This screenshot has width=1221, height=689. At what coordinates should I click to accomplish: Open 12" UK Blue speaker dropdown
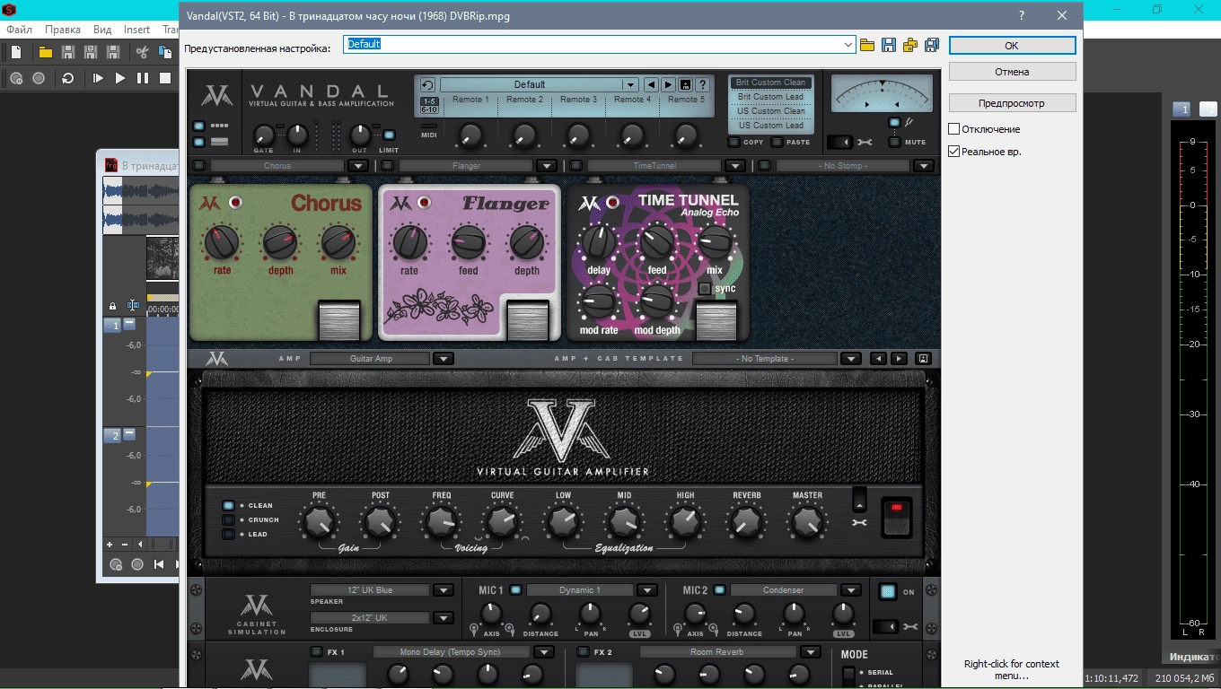(x=443, y=590)
